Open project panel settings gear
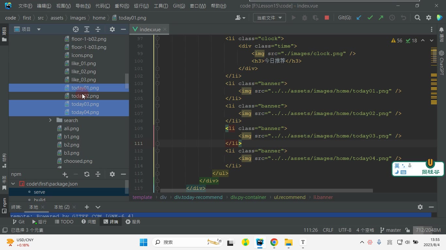This screenshot has width=446, height=250. pyautogui.click(x=112, y=29)
